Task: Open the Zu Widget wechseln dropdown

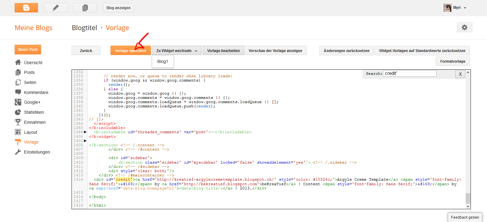Action: pyautogui.click(x=177, y=50)
